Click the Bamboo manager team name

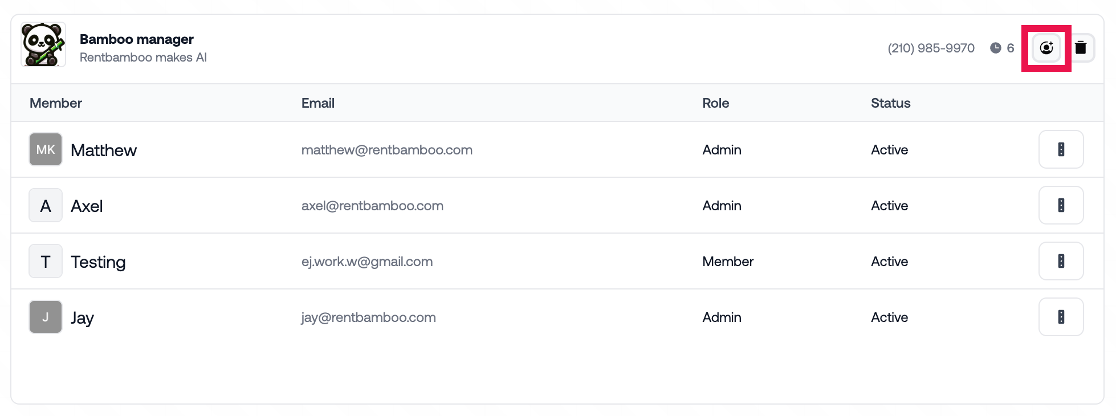137,39
